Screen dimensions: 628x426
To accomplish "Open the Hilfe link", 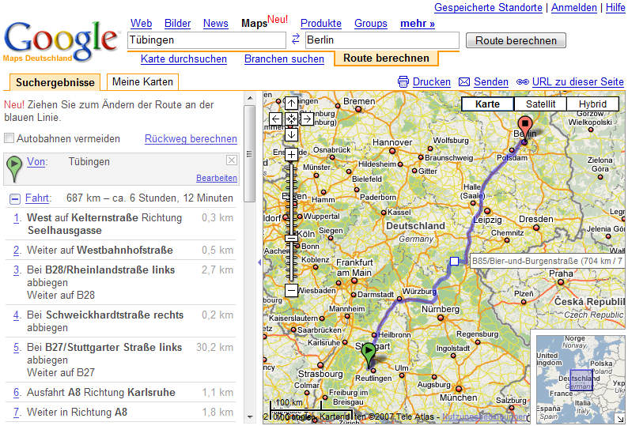I will (x=615, y=8).
